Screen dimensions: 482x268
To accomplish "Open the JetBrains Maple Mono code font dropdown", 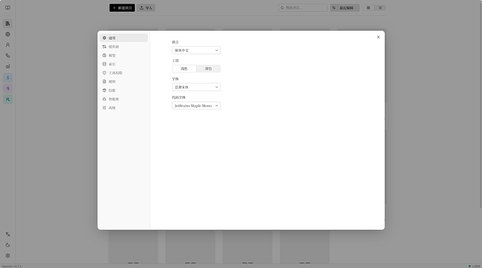I will pyautogui.click(x=196, y=106).
